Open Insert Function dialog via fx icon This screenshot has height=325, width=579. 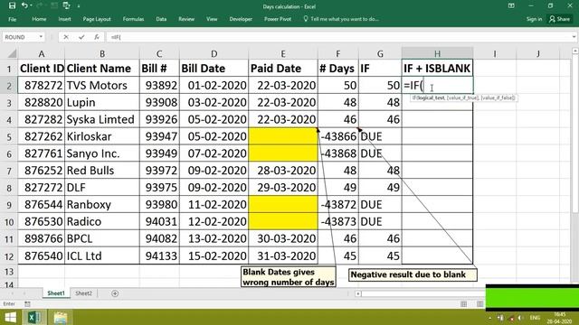(x=97, y=37)
